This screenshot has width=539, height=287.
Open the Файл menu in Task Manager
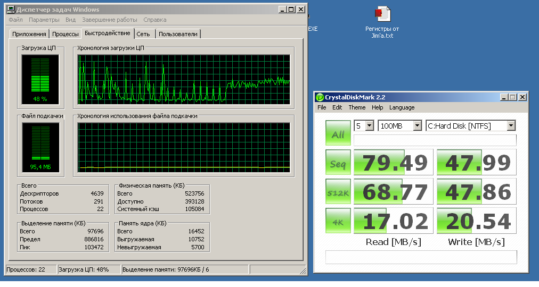pos(15,20)
